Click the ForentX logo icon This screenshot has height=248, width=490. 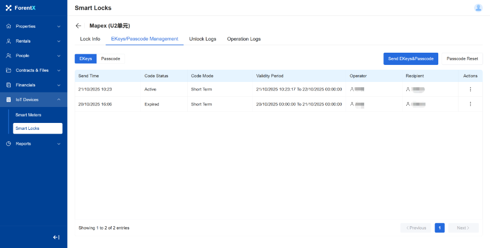tap(9, 8)
